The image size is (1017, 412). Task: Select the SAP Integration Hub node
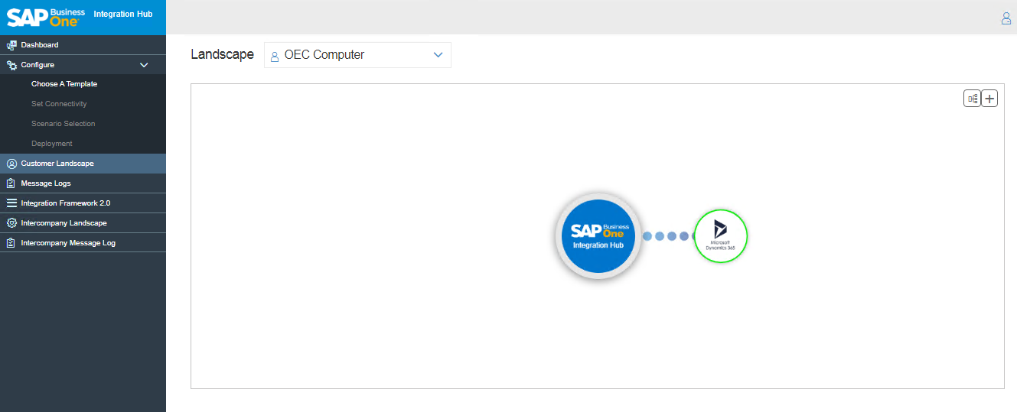click(x=598, y=235)
